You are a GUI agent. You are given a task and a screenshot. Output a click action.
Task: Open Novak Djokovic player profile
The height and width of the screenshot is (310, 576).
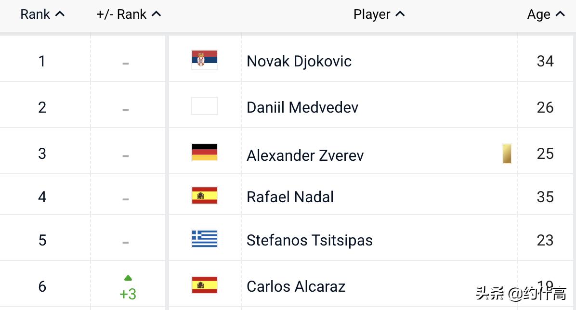pyautogui.click(x=299, y=61)
